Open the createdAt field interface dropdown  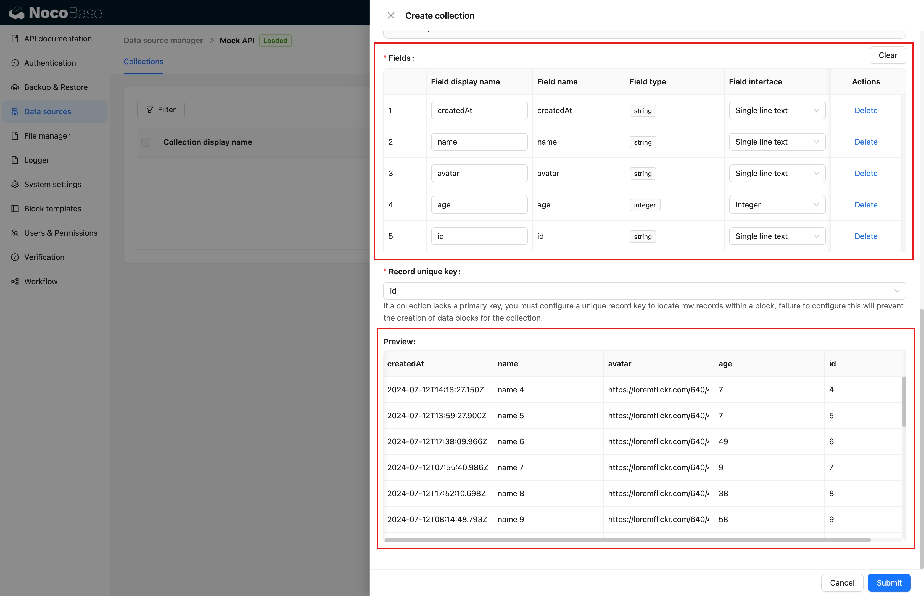point(777,110)
